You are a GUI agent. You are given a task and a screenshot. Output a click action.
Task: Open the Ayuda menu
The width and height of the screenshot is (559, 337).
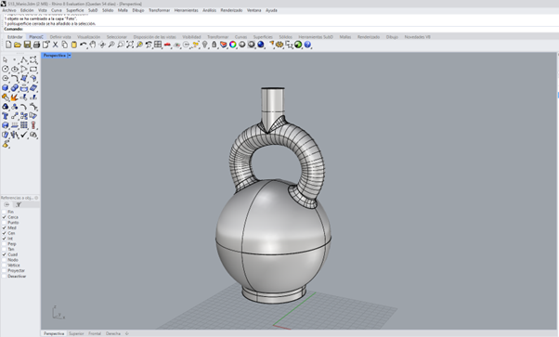[271, 10]
